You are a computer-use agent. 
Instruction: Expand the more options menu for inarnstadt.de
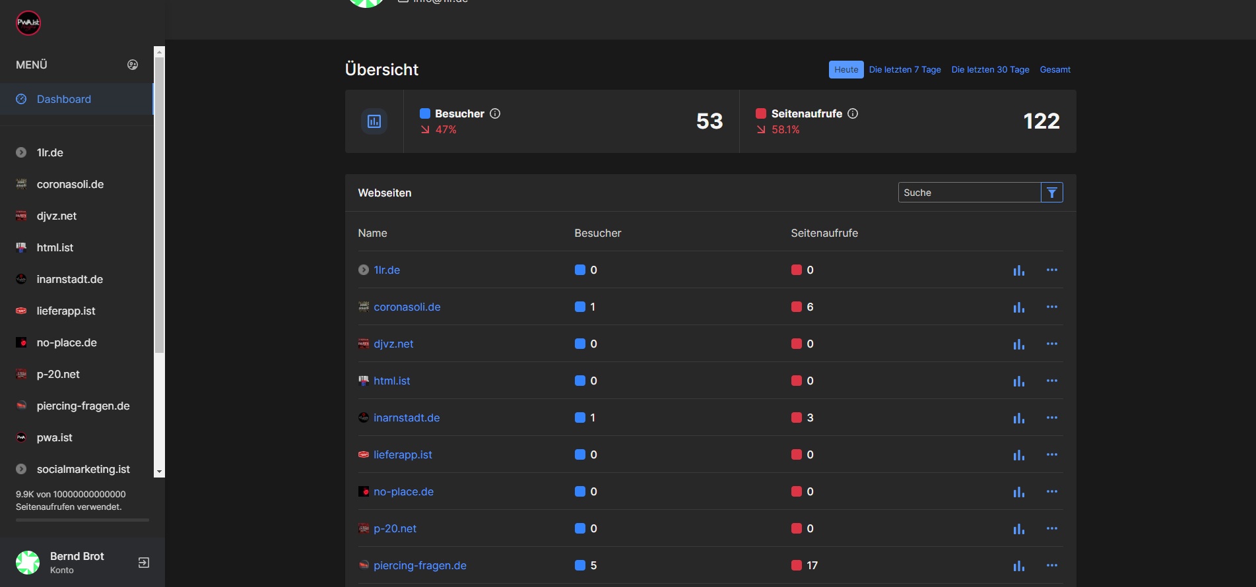pos(1051,417)
